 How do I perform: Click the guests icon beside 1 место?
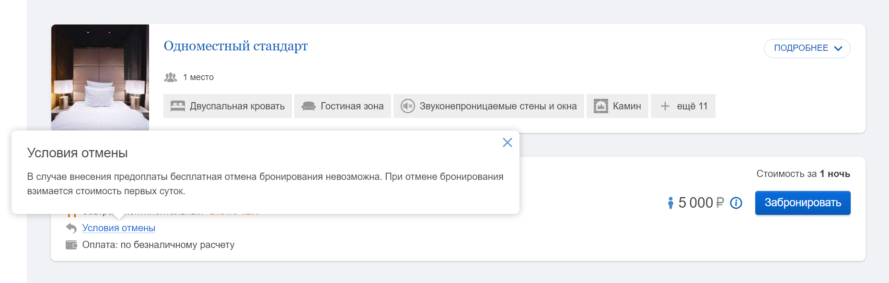click(171, 77)
